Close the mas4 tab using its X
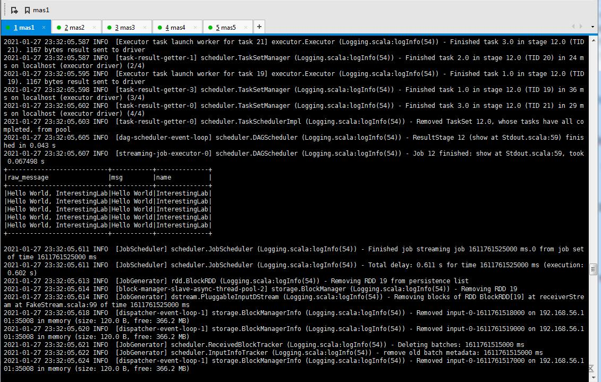601x382 pixels. (196, 27)
